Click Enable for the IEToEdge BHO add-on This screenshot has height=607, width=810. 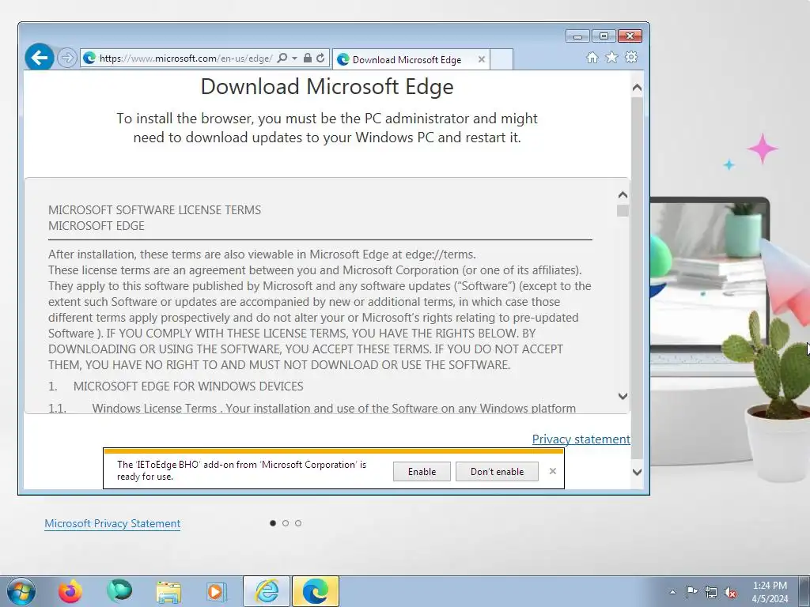pyautogui.click(x=422, y=471)
